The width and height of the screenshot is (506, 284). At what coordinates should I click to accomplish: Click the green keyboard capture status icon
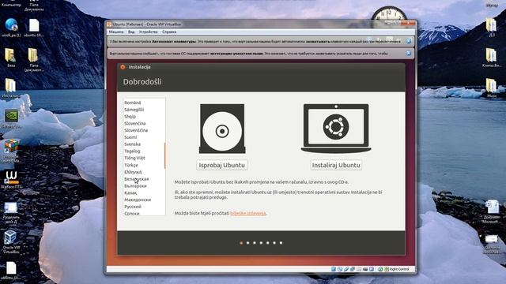click(x=387, y=269)
